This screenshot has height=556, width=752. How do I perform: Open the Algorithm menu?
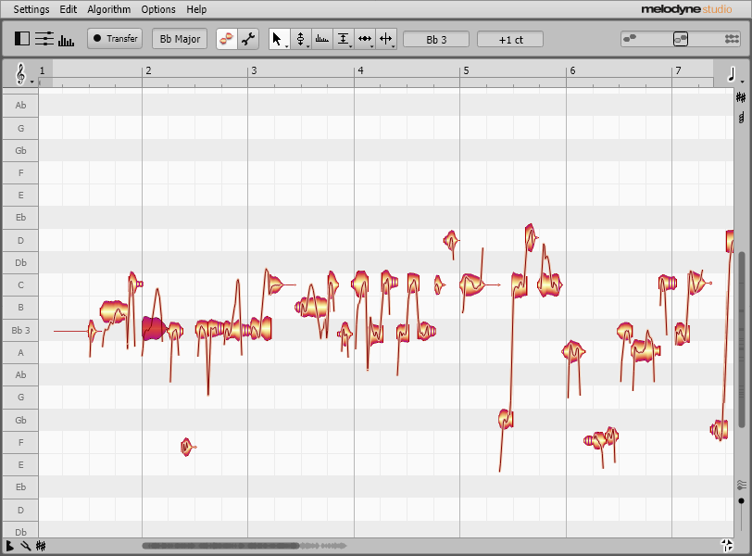109,9
